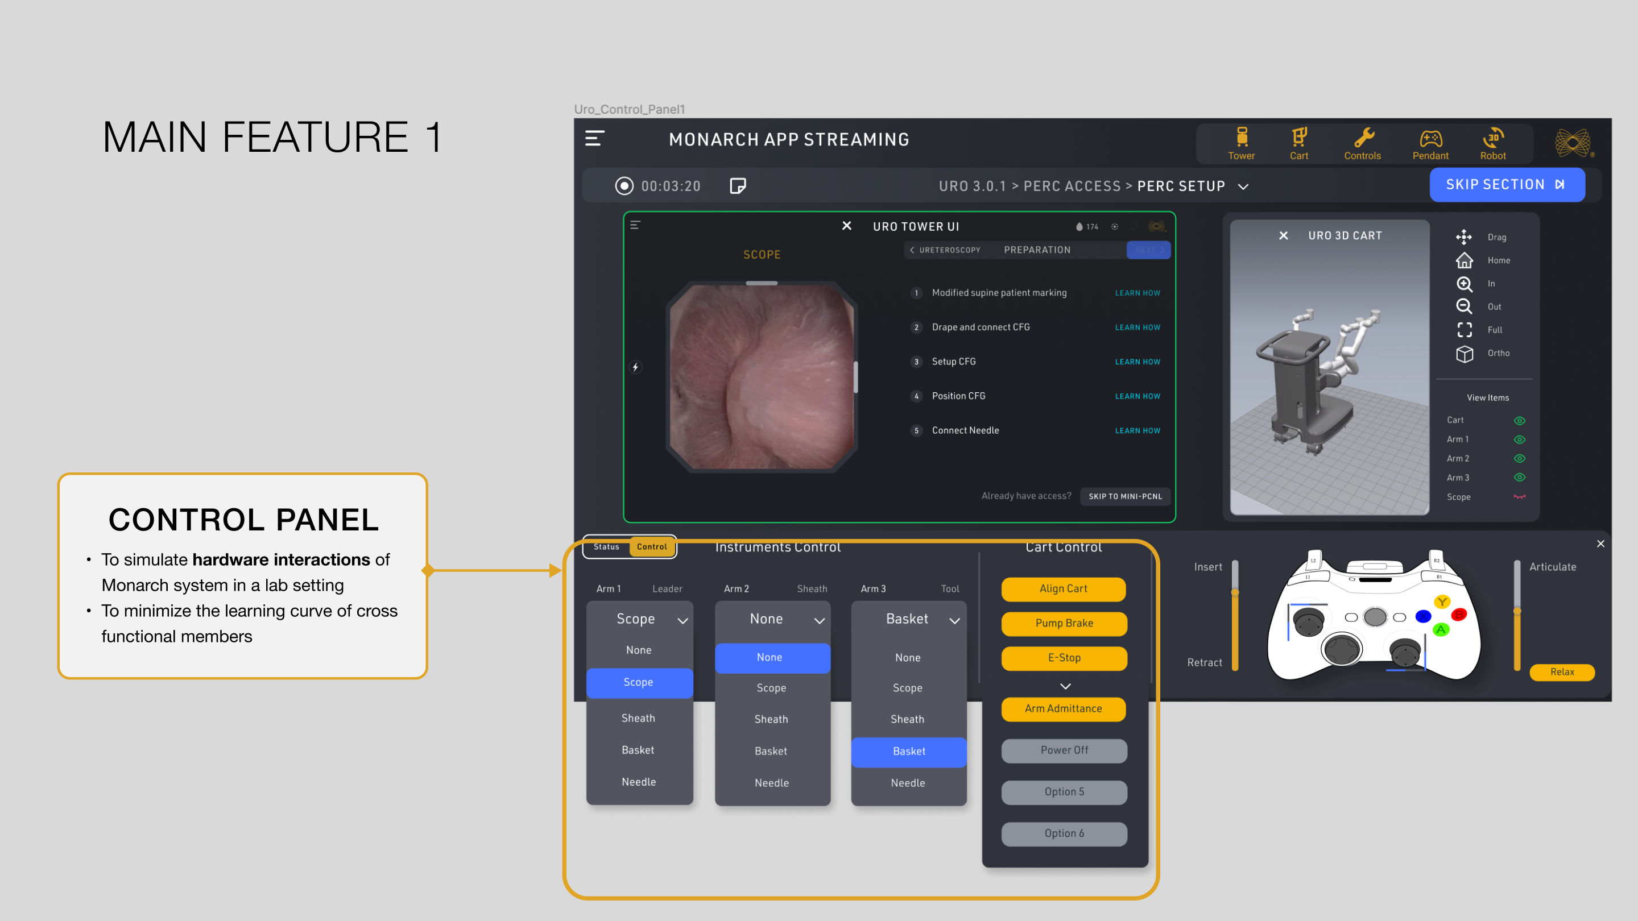Click the Ortho view icon in URO 3D Cart
1638x921 pixels.
click(x=1463, y=353)
